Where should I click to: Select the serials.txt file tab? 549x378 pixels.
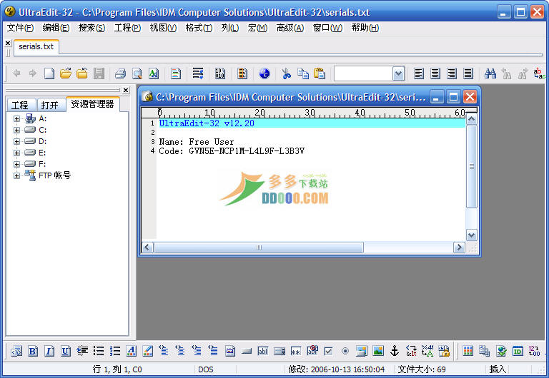point(36,47)
